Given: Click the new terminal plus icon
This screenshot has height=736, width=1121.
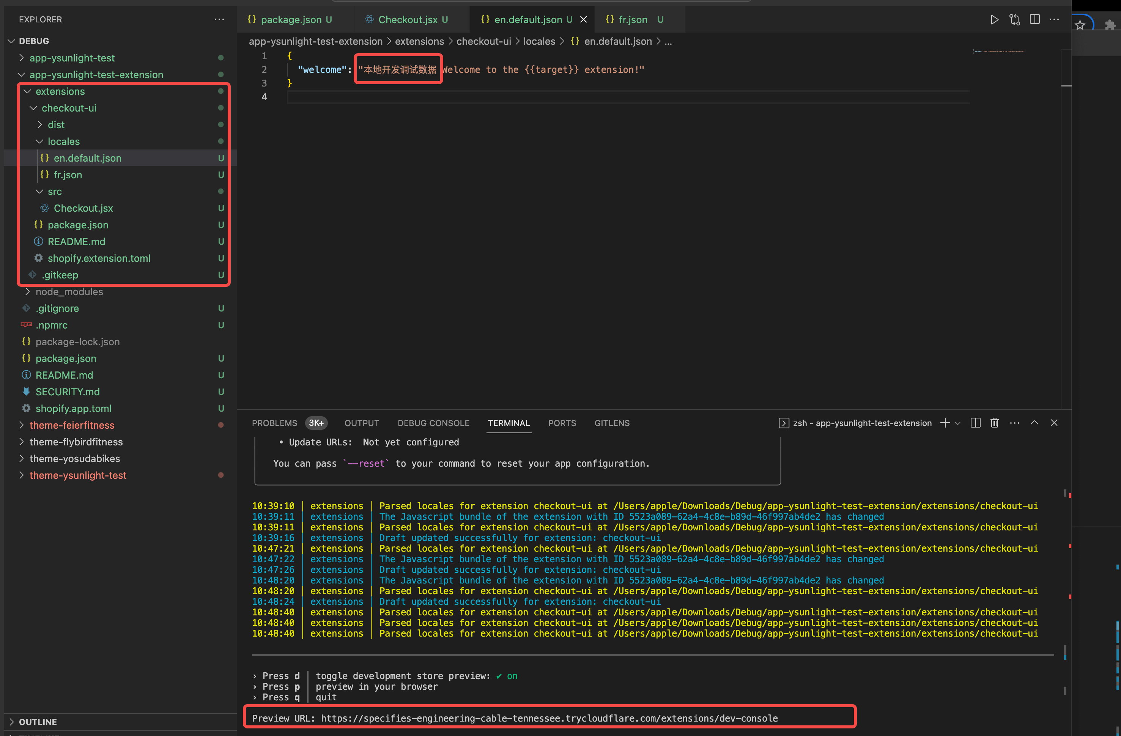Looking at the screenshot, I should pos(945,423).
